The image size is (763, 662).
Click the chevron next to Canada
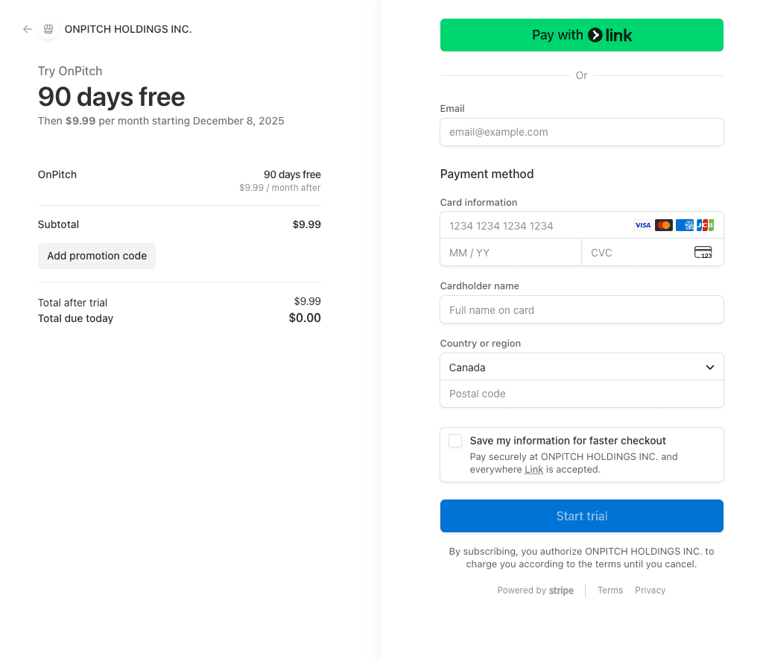(x=710, y=367)
